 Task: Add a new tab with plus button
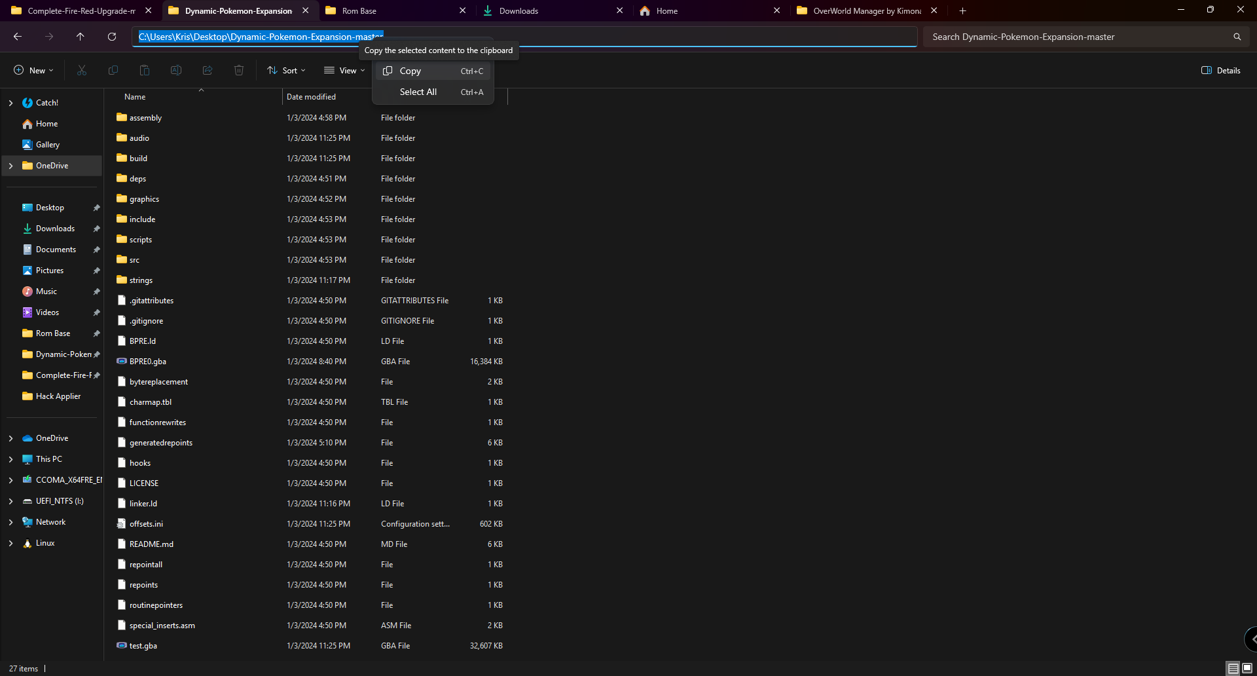[x=962, y=11]
